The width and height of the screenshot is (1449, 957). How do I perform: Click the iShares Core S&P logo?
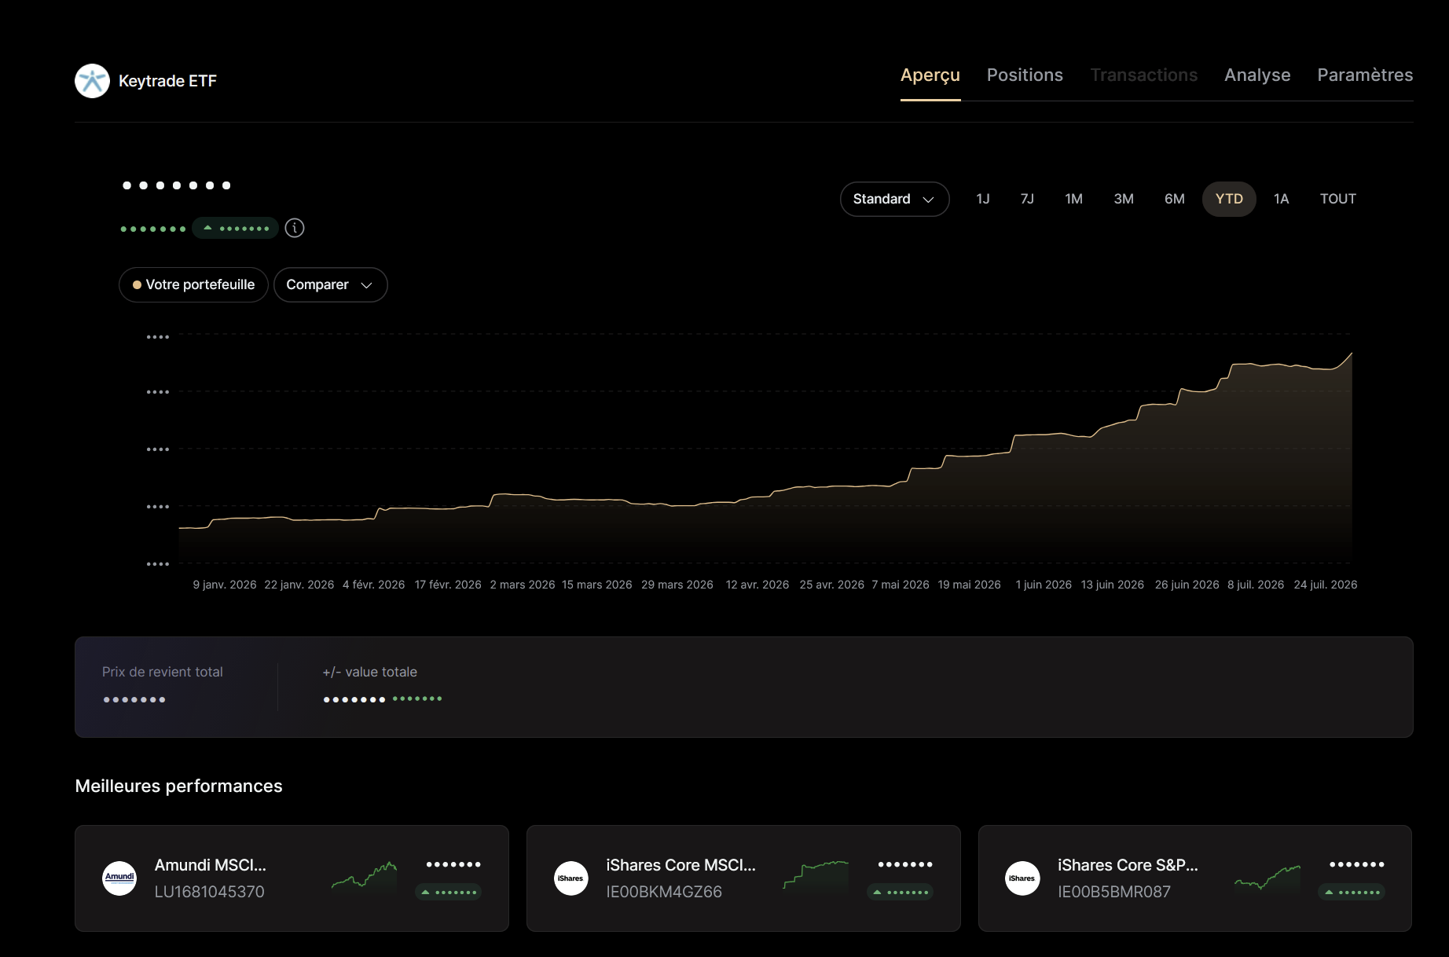coord(1022,878)
